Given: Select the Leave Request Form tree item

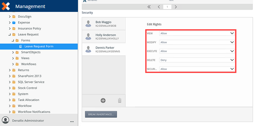Looking at the screenshot, I should [39, 47].
